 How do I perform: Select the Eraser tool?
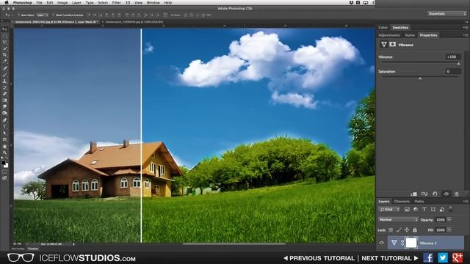click(4, 94)
